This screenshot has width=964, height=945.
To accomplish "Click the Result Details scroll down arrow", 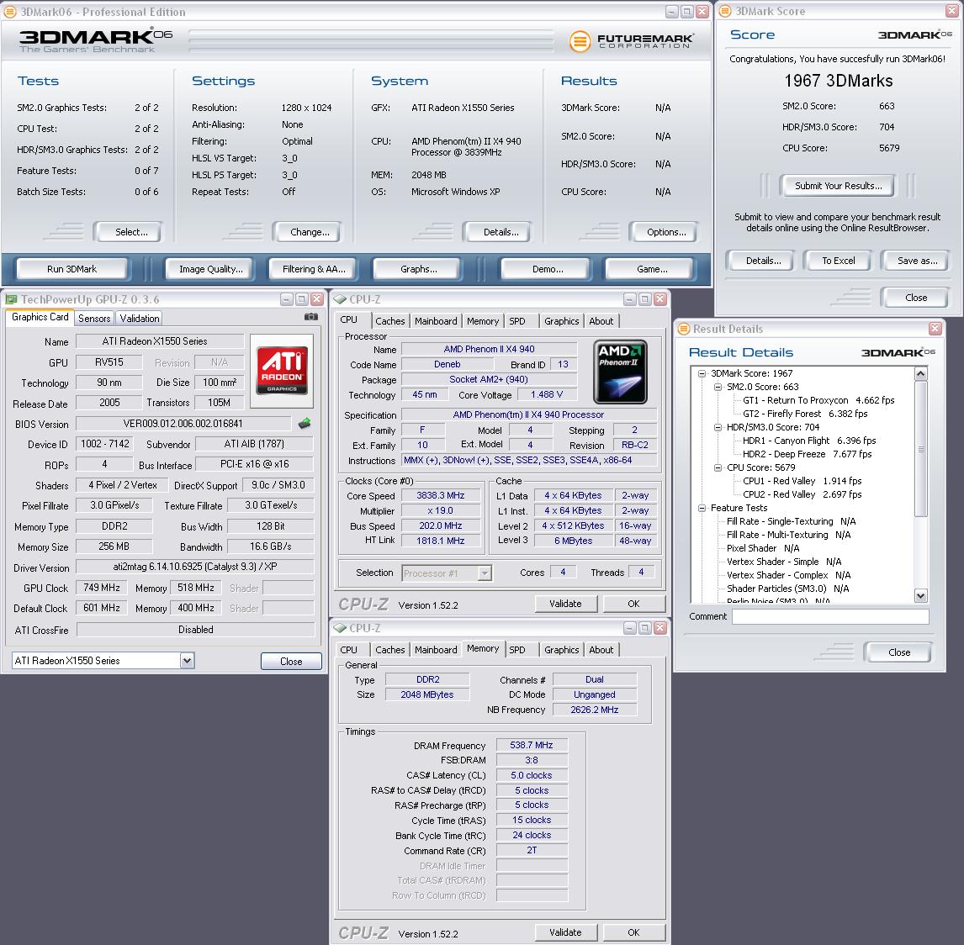I will click(920, 594).
